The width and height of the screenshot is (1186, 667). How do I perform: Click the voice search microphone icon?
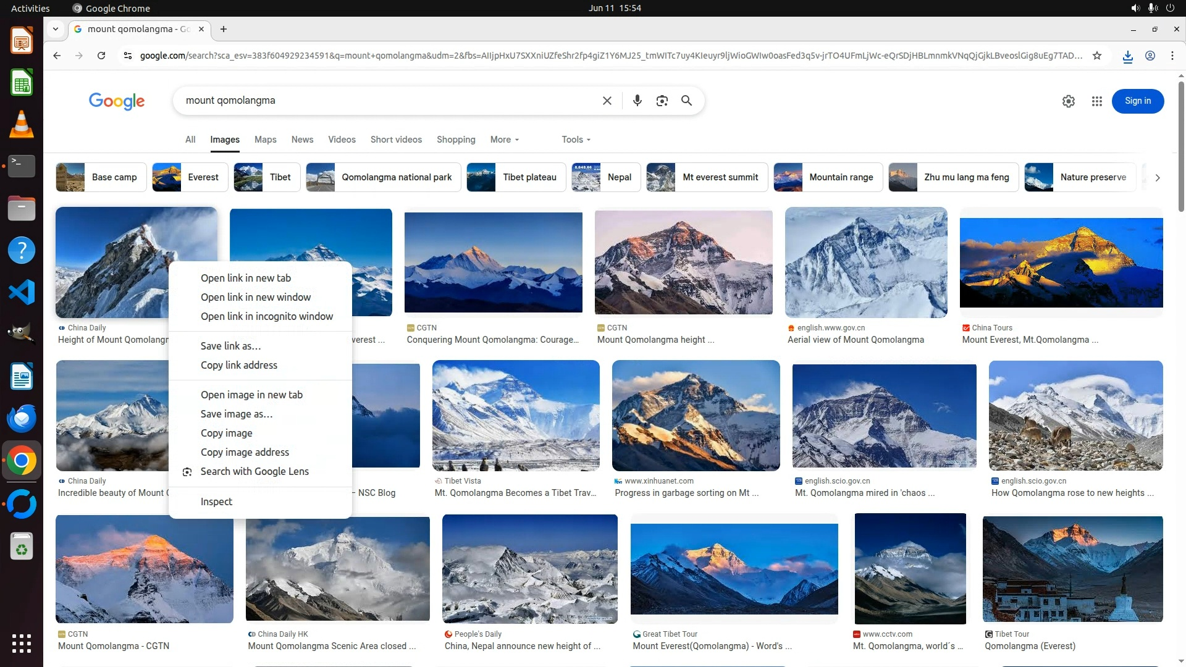[637, 101]
